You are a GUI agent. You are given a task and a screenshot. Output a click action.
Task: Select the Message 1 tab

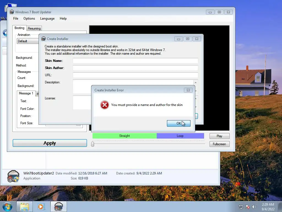click(x=26, y=93)
